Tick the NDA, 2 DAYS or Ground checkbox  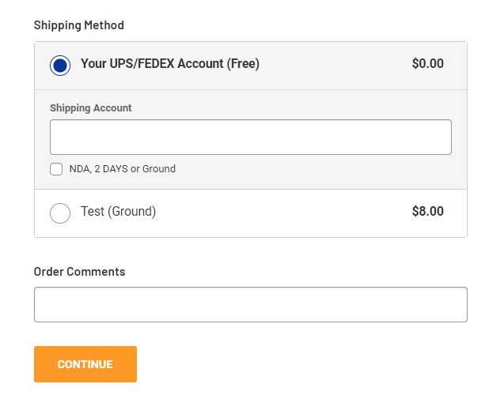click(56, 169)
